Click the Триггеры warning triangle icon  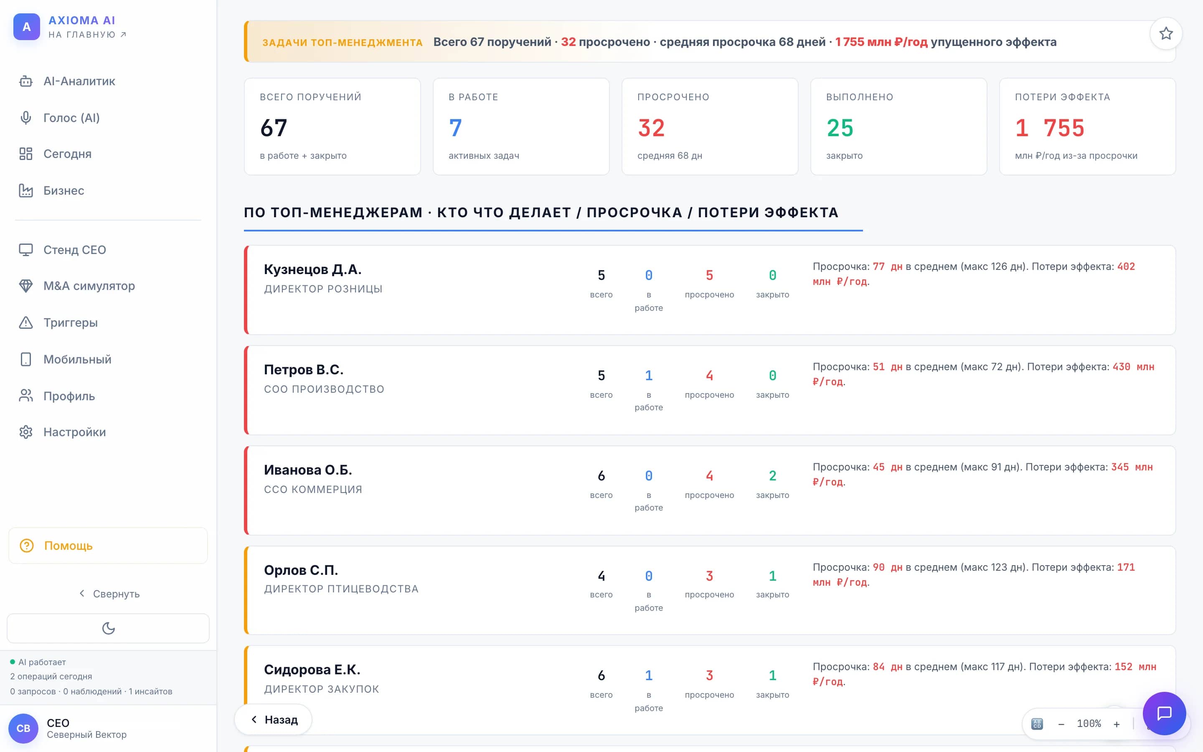[26, 323]
